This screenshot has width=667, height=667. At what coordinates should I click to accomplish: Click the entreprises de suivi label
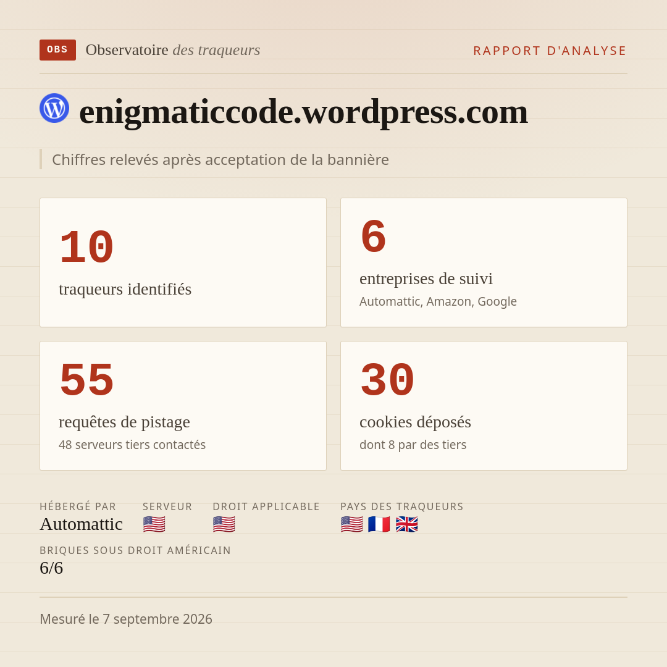coord(426,279)
